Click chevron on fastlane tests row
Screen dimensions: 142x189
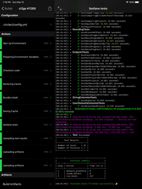pyautogui.click(x=51, y=125)
